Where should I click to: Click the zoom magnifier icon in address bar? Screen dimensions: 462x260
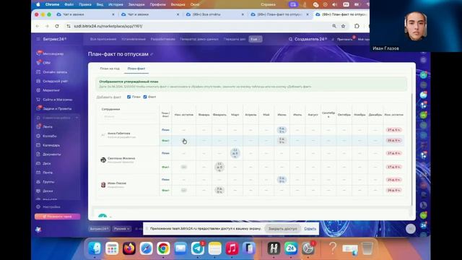[334, 26]
